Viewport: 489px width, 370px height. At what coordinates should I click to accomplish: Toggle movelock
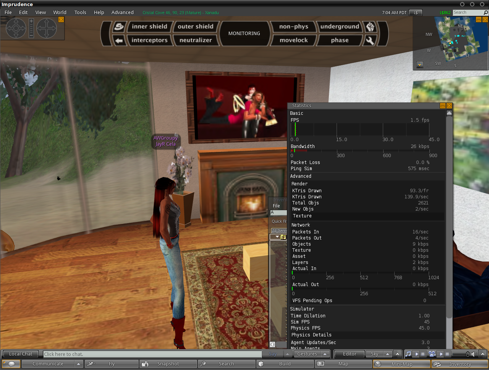coord(293,40)
